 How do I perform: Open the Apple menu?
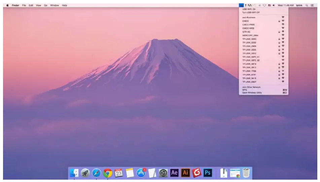pos(7,5)
